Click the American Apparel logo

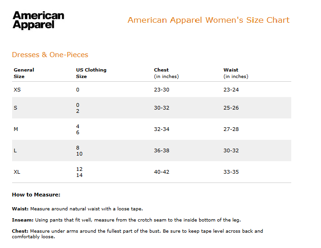click(x=38, y=20)
